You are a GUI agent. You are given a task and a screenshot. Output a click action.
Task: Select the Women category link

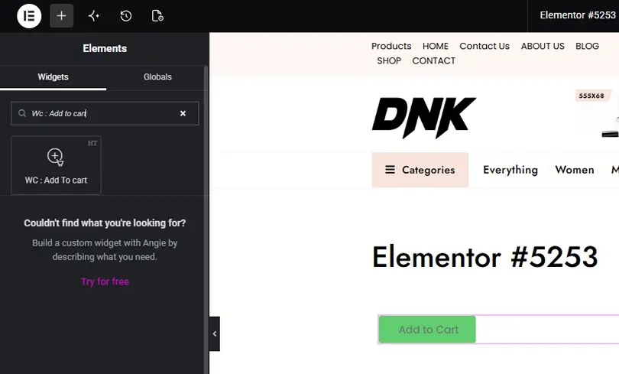tap(575, 170)
